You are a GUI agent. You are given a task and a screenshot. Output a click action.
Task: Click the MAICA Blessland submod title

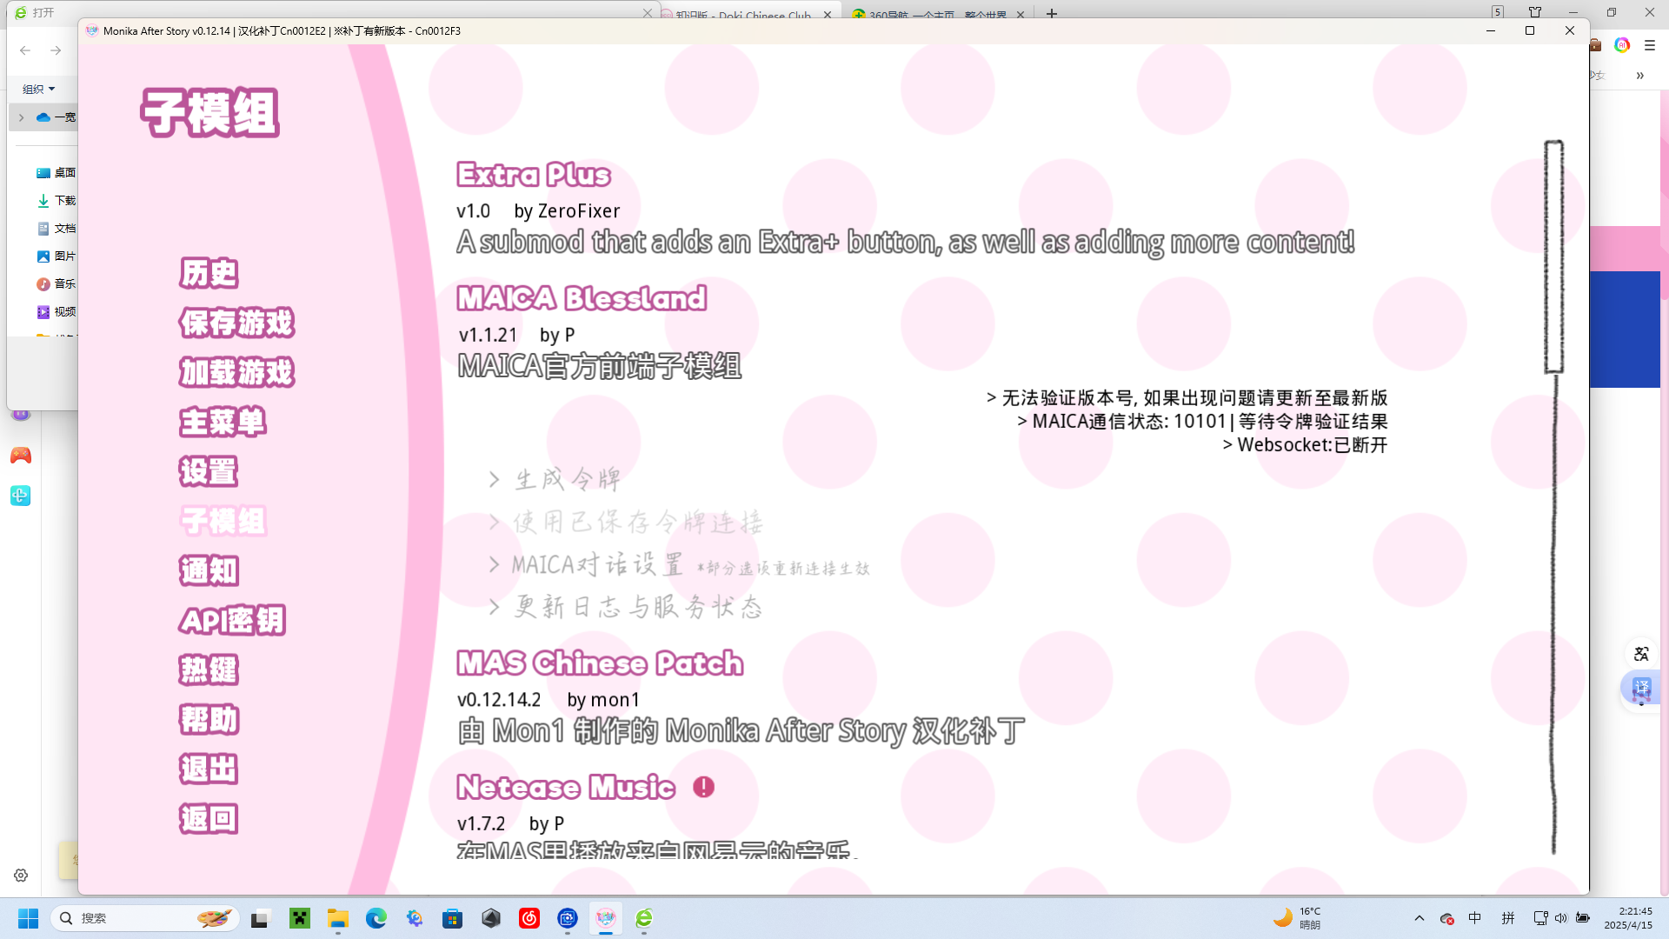582,298
